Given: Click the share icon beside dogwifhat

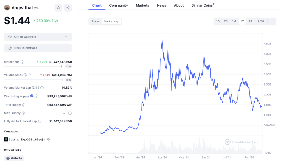Looking at the screenshot, I should tap(68, 8).
